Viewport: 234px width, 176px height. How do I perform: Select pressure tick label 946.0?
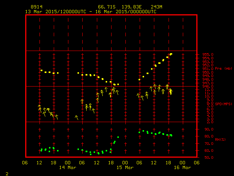coord(208,87)
